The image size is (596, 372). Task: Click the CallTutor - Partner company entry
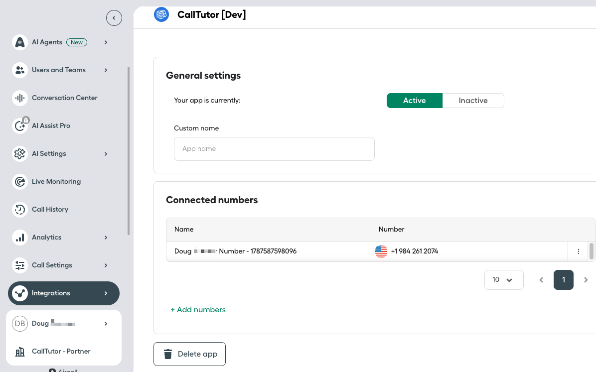(64, 352)
